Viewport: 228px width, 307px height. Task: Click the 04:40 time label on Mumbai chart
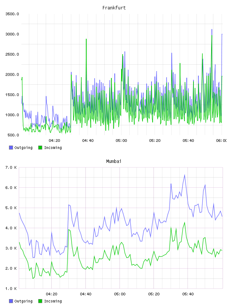(x=86, y=294)
